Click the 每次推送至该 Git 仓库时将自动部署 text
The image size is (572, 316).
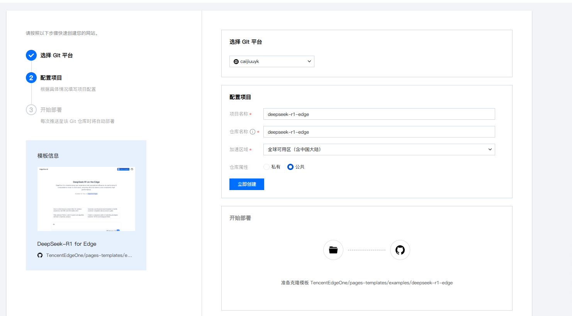(x=77, y=121)
